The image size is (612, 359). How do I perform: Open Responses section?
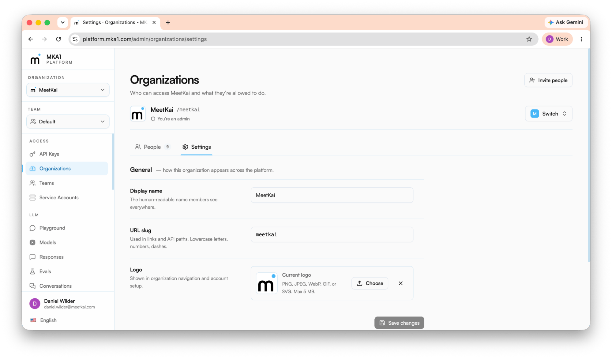click(67, 257)
